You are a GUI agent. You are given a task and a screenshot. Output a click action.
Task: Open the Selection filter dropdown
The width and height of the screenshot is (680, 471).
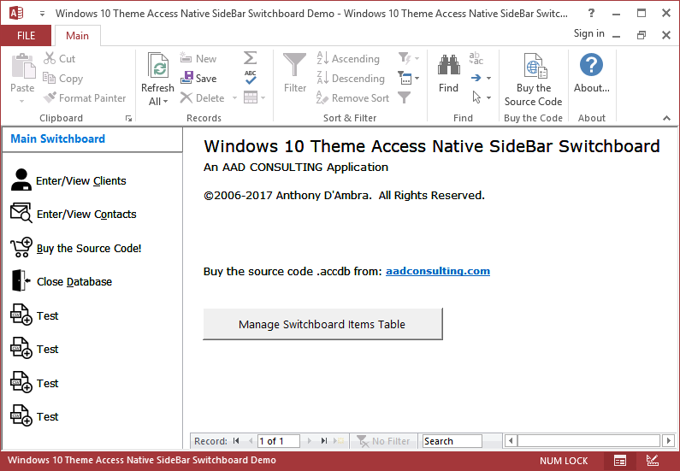tap(409, 58)
